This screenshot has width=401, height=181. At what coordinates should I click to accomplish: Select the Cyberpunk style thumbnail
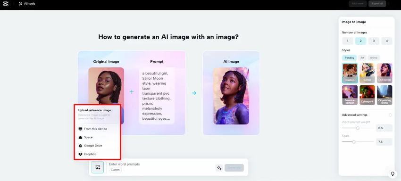[x=367, y=95]
